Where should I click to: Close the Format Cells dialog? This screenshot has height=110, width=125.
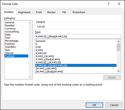point(119,4)
